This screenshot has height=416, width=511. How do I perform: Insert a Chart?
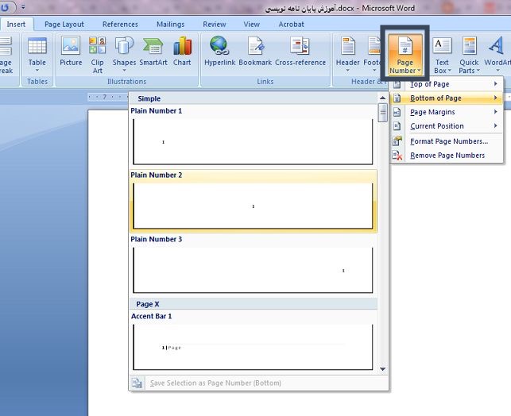click(182, 48)
